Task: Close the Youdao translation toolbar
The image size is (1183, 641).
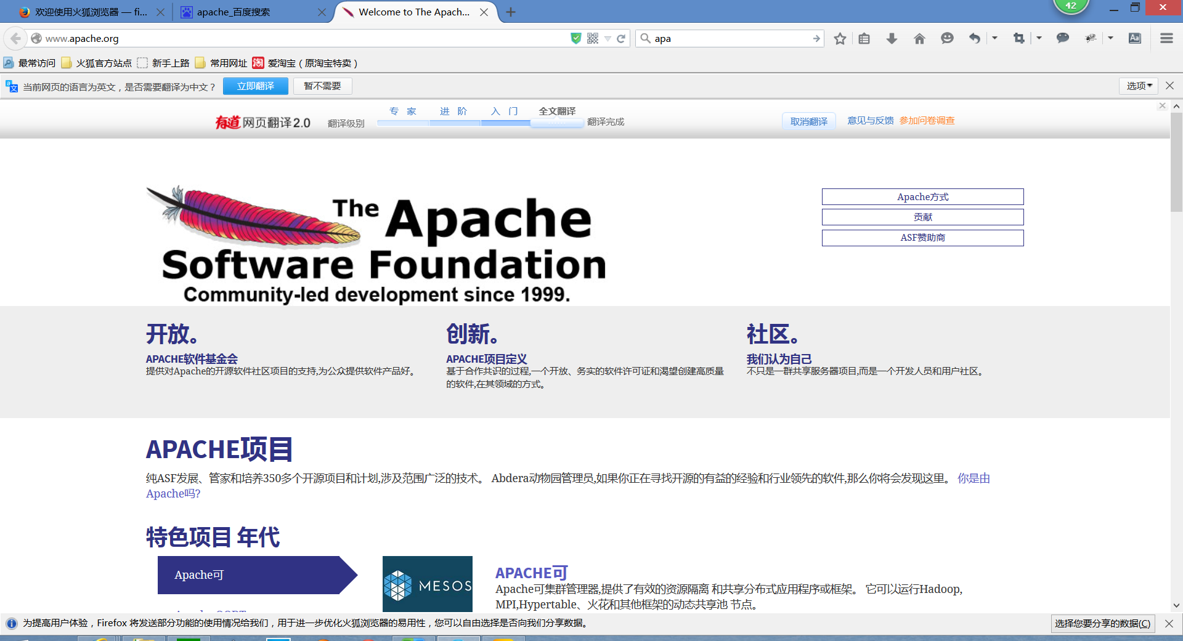Action: tap(1162, 106)
